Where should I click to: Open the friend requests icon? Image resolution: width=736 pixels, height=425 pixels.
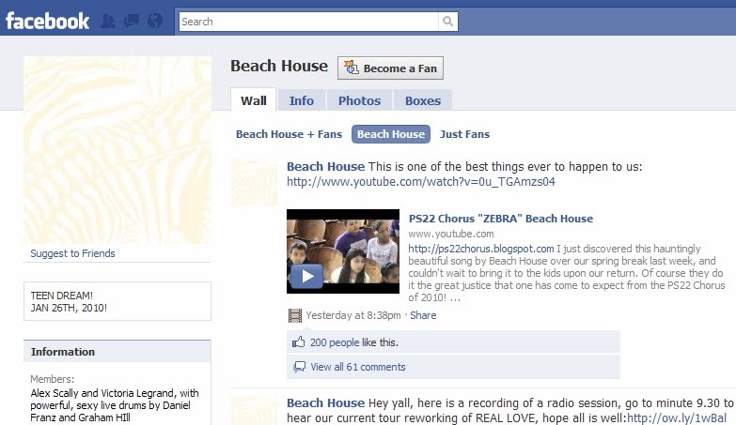tap(108, 21)
